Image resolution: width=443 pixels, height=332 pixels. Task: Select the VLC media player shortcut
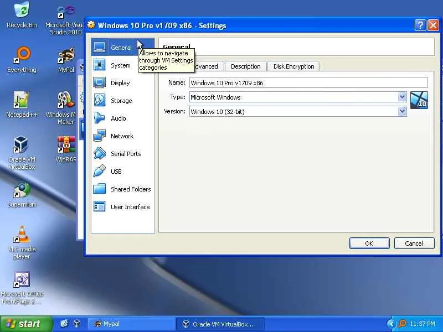pyautogui.click(x=22, y=242)
